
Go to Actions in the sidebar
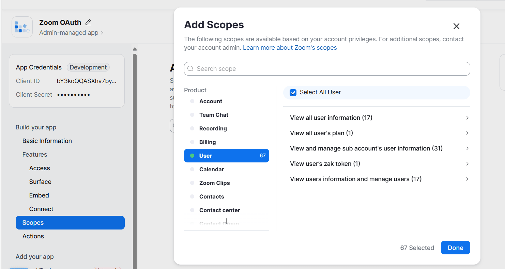pyautogui.click(x=33, y=236)
